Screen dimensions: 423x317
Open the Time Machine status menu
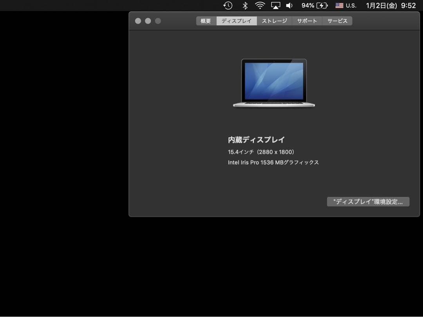click(228, 5)
